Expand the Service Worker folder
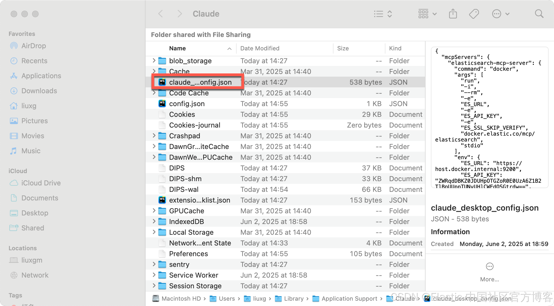 pos(154,275)
